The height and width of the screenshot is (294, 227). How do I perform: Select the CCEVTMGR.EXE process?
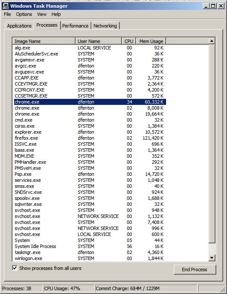point(90,84)
